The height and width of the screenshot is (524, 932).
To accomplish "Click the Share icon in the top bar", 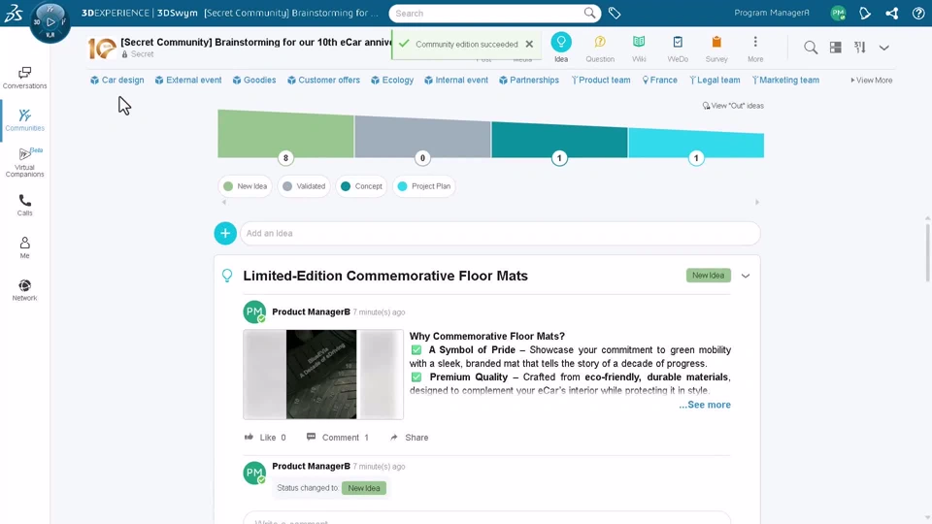I will coord(891,13).
